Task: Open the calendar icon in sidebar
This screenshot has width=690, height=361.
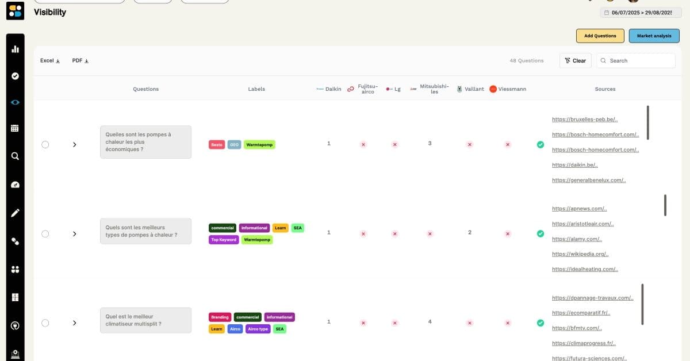Action: pyautogui.click(x=16, y=129)
